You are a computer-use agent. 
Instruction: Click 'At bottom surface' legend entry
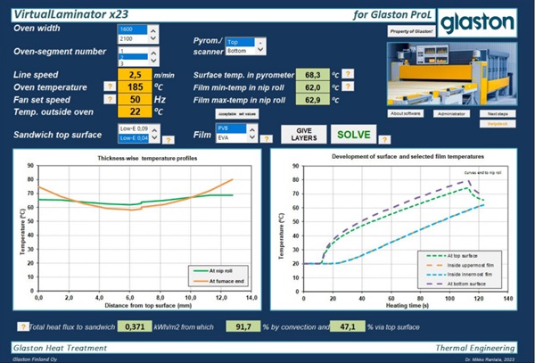click(456, 284)
